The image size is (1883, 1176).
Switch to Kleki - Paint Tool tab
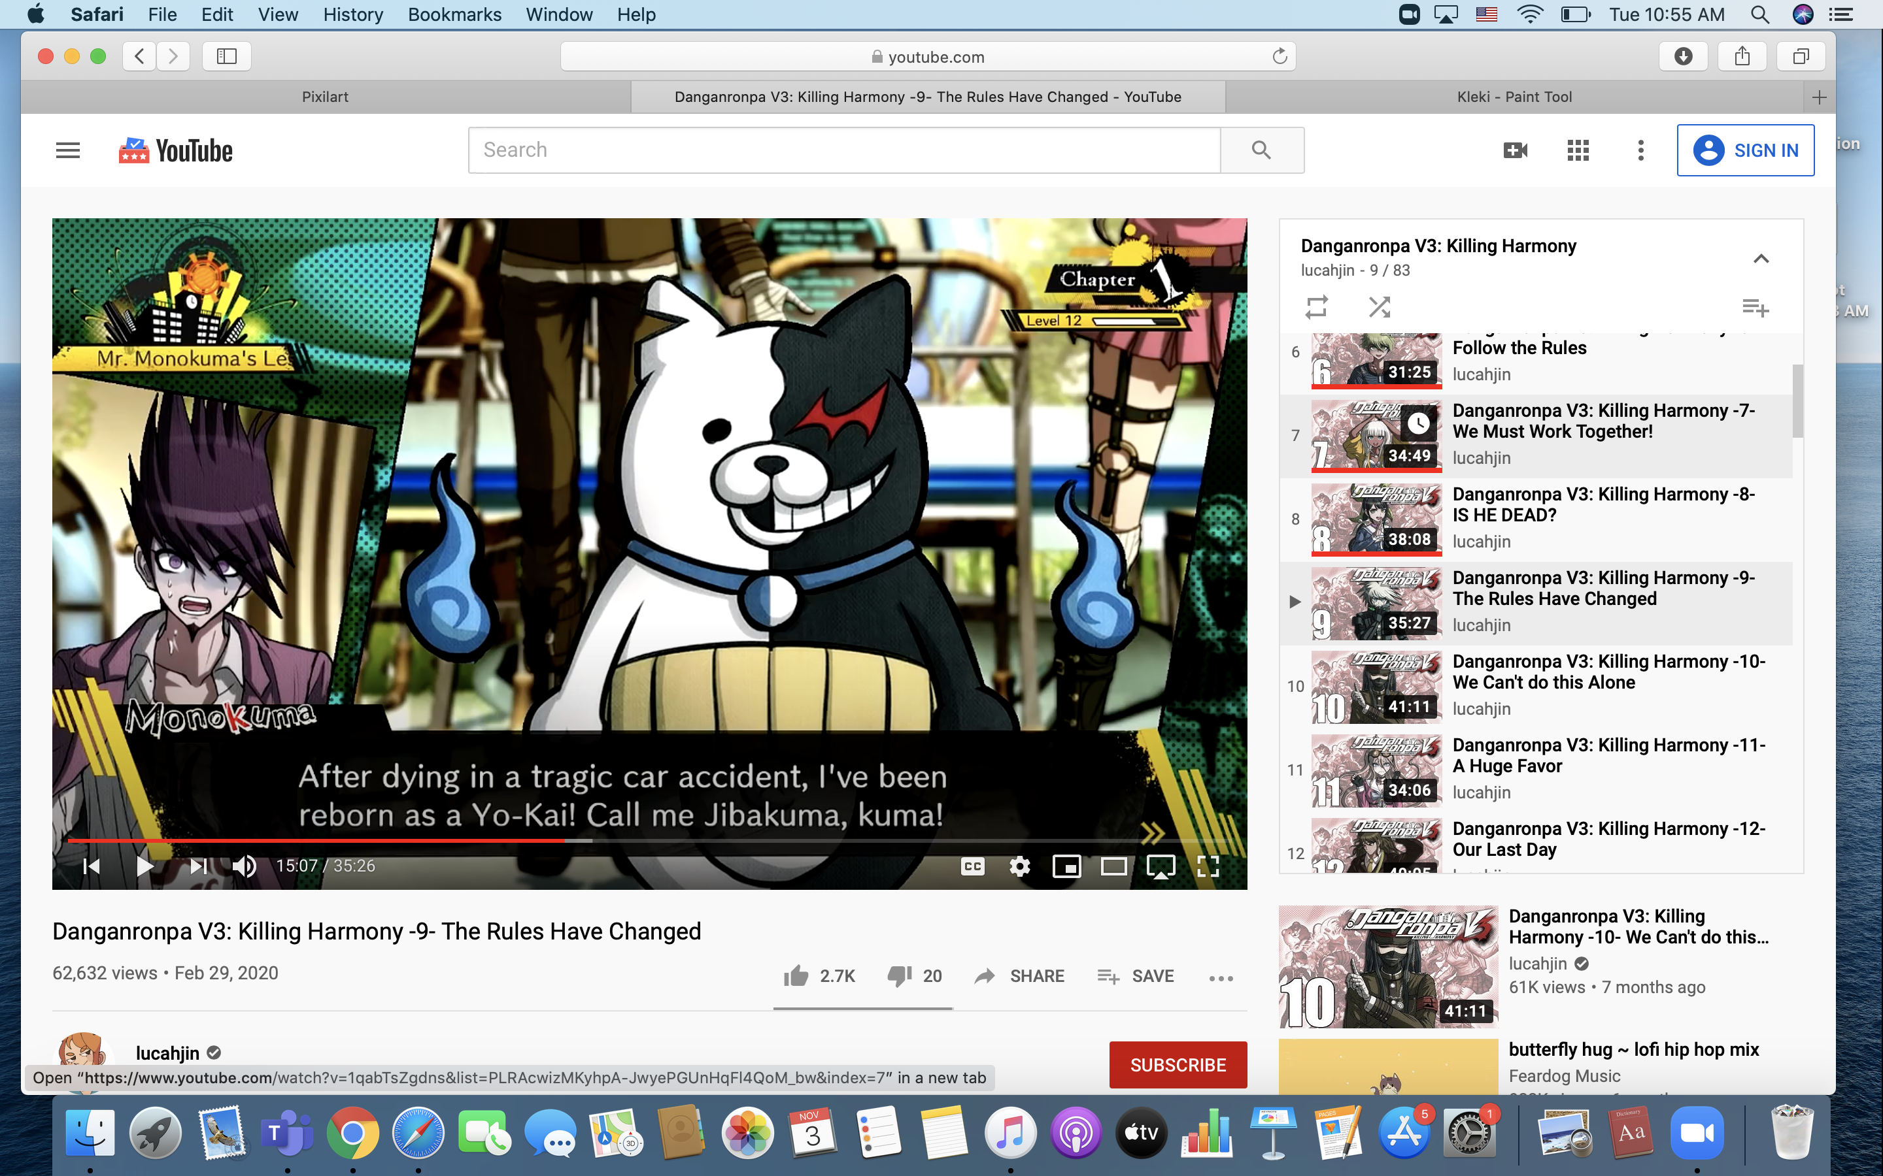coord(1514,97)
